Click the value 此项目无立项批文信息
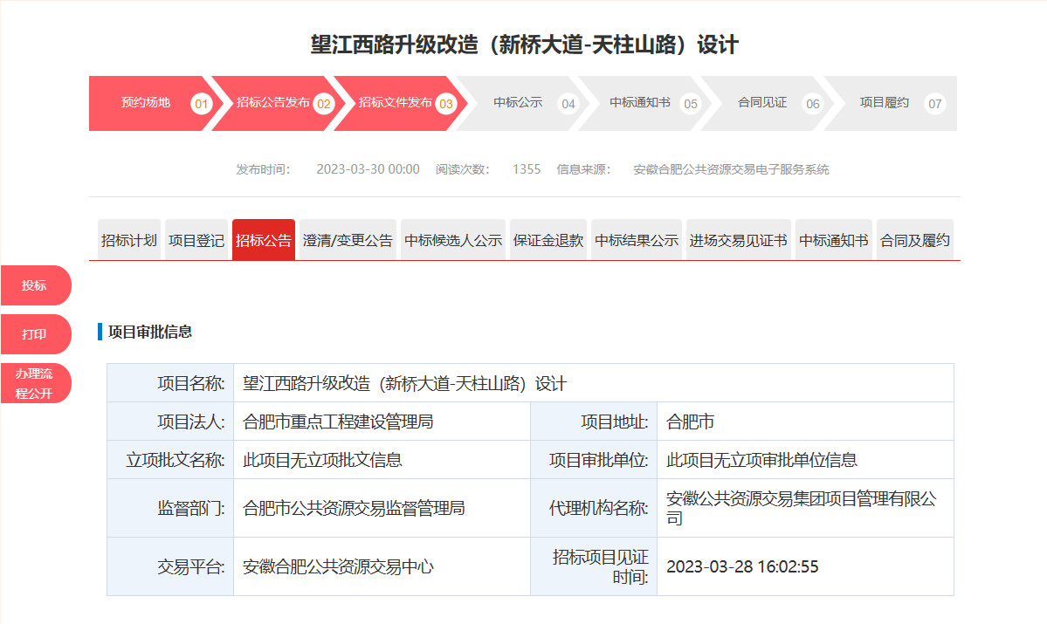The image size is (1047, 624). (322, 460)
